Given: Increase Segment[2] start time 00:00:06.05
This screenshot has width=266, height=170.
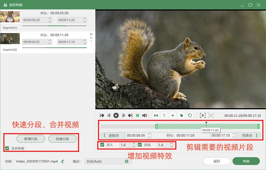Looking at the screenshot, I should (50, 40).
